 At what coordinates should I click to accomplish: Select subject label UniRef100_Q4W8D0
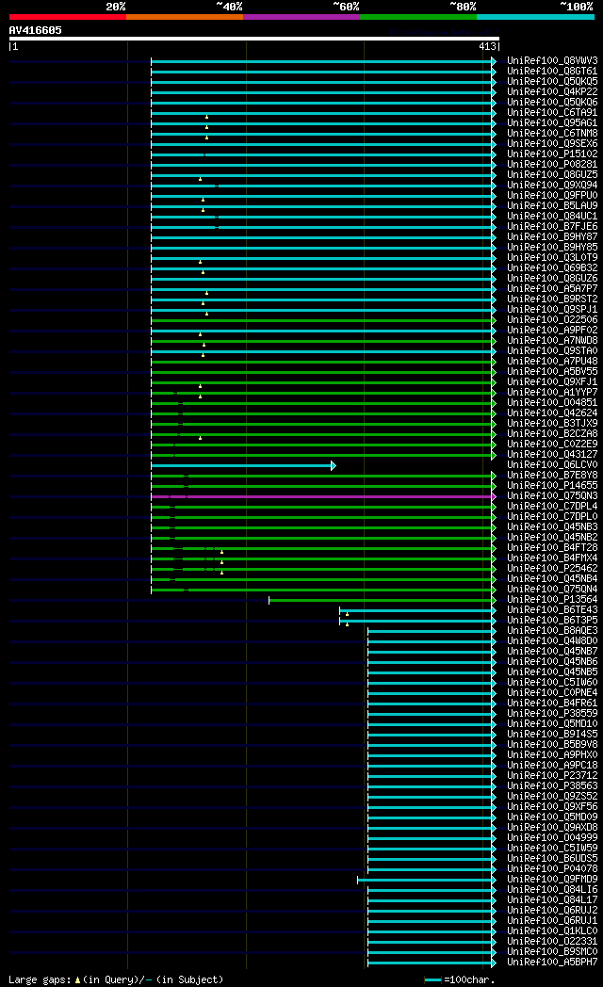pos(552,640)
